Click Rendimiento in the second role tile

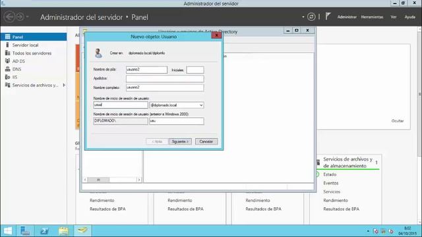(179, 200)
